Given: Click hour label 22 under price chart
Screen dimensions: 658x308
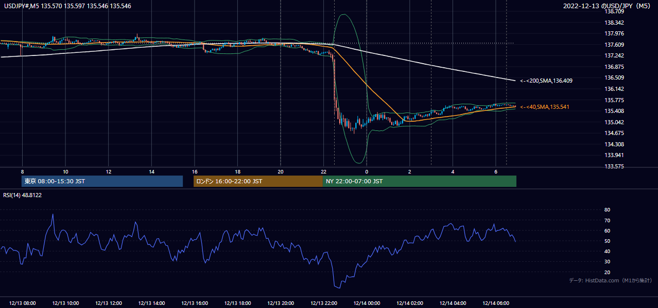Looking at the screenshot, I should click(323, 171).
